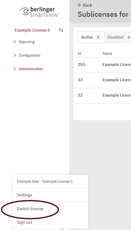Open the Configuration menu section
This screenshot has width=131, height=230.
pos(30,55)
